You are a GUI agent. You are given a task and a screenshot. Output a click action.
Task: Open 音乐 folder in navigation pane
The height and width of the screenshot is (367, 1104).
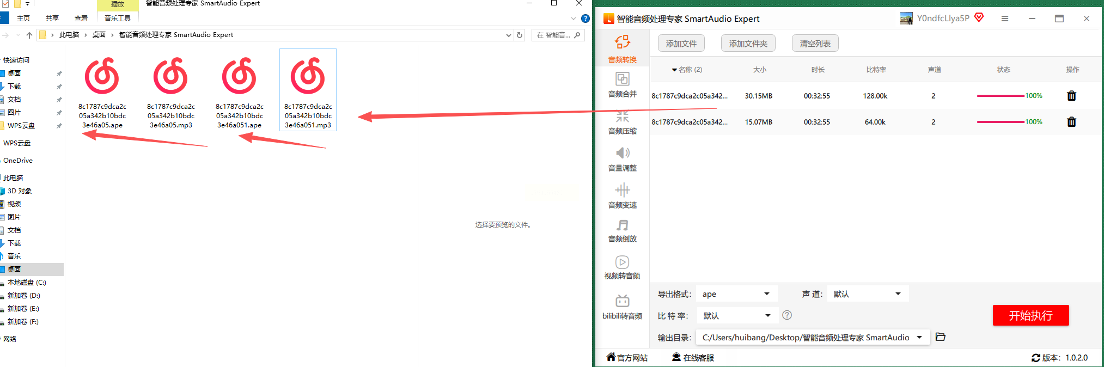(14, 256)
